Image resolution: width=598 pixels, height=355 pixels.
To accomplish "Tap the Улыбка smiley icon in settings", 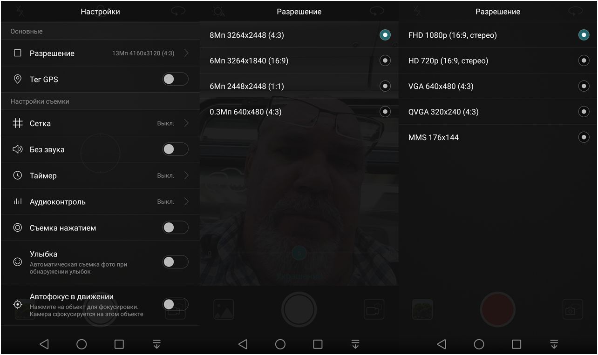I will 18,261.
